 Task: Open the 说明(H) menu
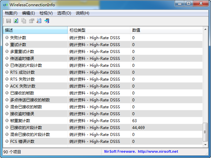[x=82, y=13]
